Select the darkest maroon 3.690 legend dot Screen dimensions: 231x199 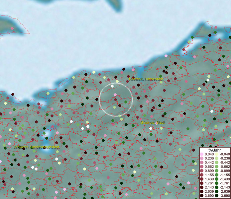[x=202, y=196]
